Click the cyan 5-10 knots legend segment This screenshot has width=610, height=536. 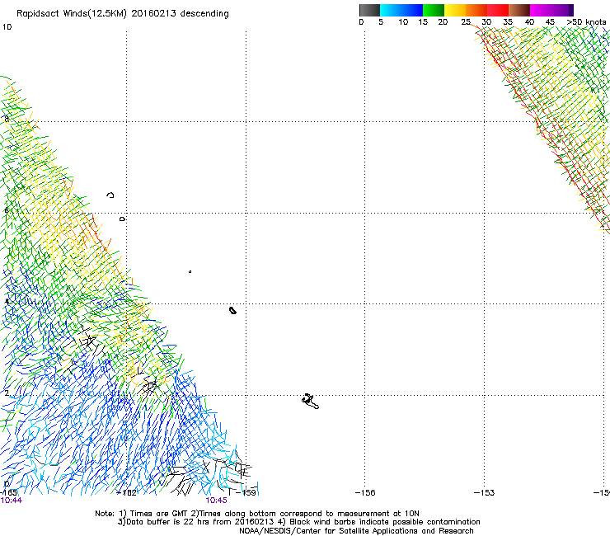(x=391, y=10)
